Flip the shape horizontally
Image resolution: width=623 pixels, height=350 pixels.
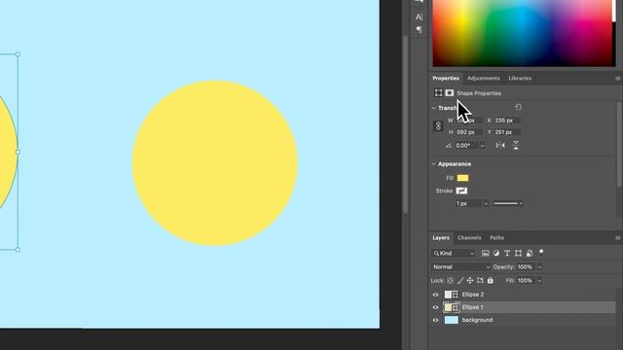click(500, 146)
